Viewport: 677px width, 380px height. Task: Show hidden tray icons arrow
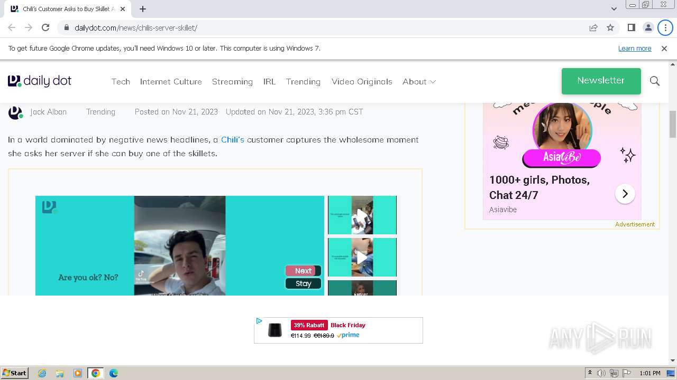(x=590, y=373)
